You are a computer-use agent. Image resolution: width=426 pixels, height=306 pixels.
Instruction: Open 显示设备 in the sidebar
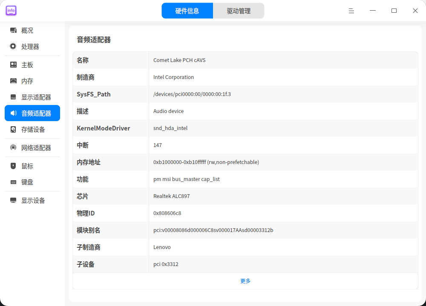32,200
